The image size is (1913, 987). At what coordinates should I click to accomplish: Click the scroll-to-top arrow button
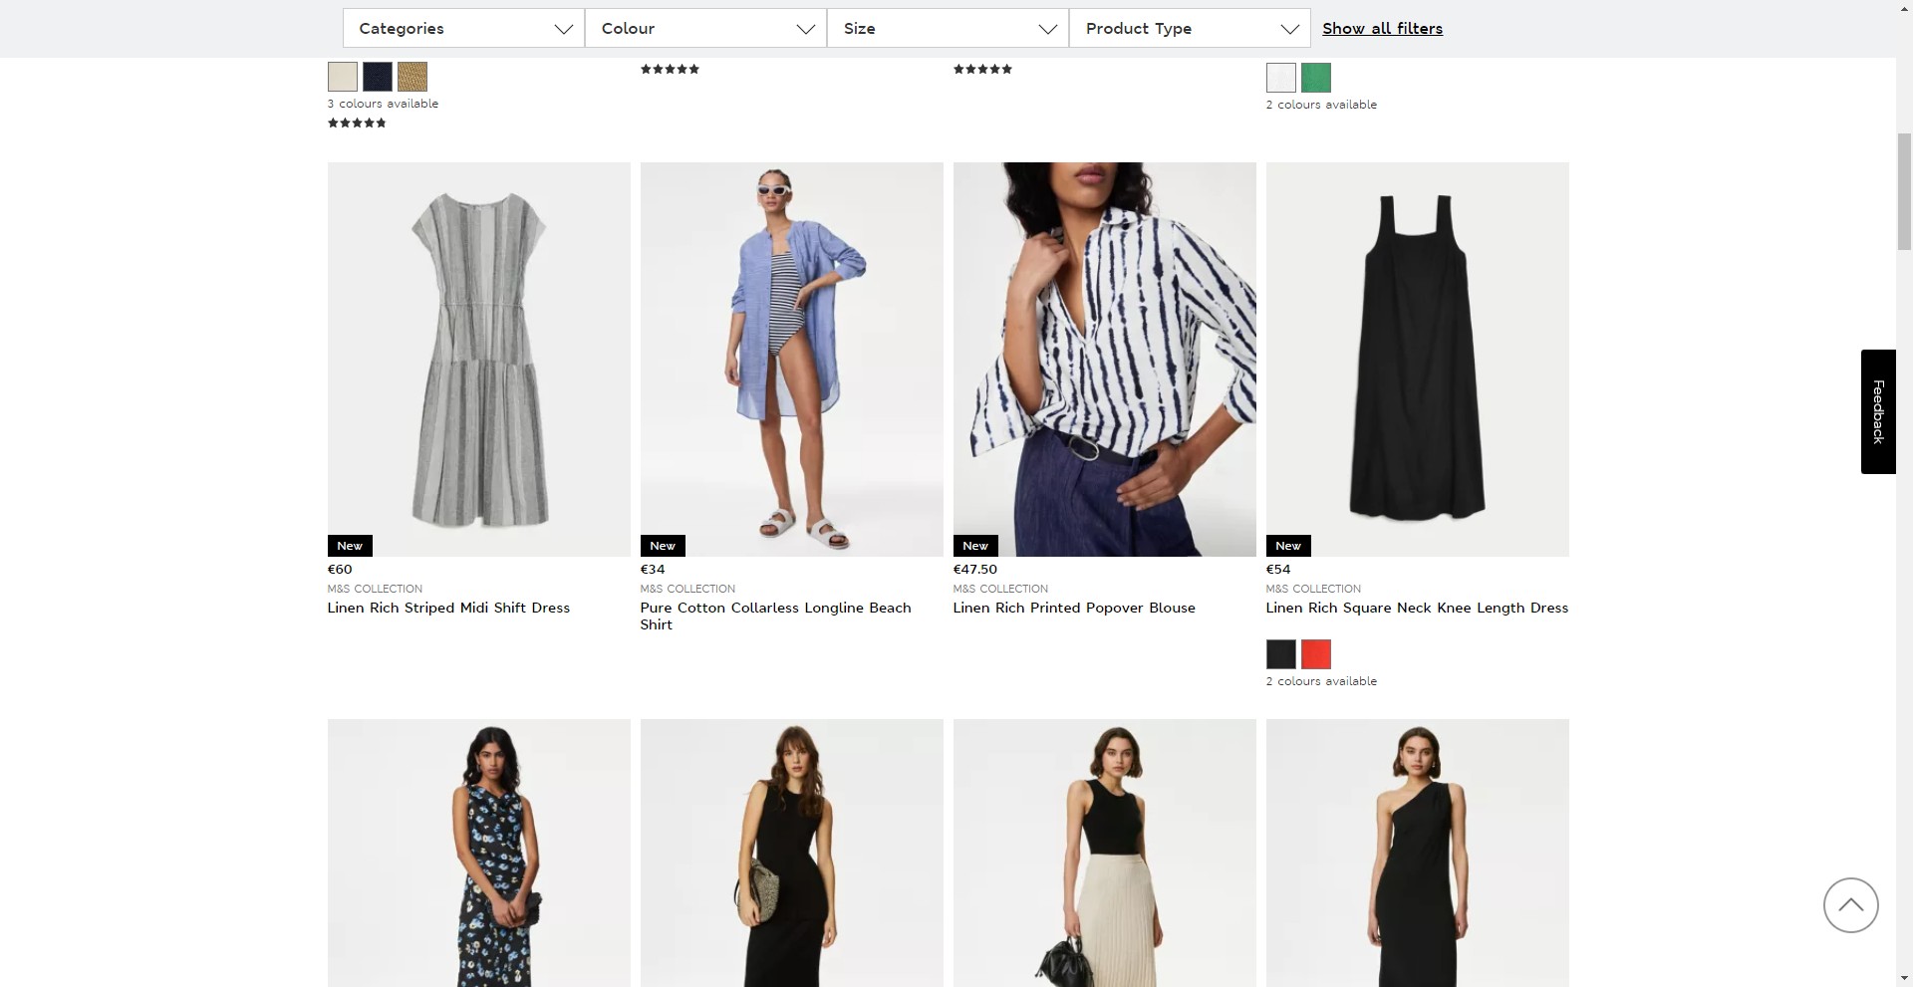point(1850,904)
